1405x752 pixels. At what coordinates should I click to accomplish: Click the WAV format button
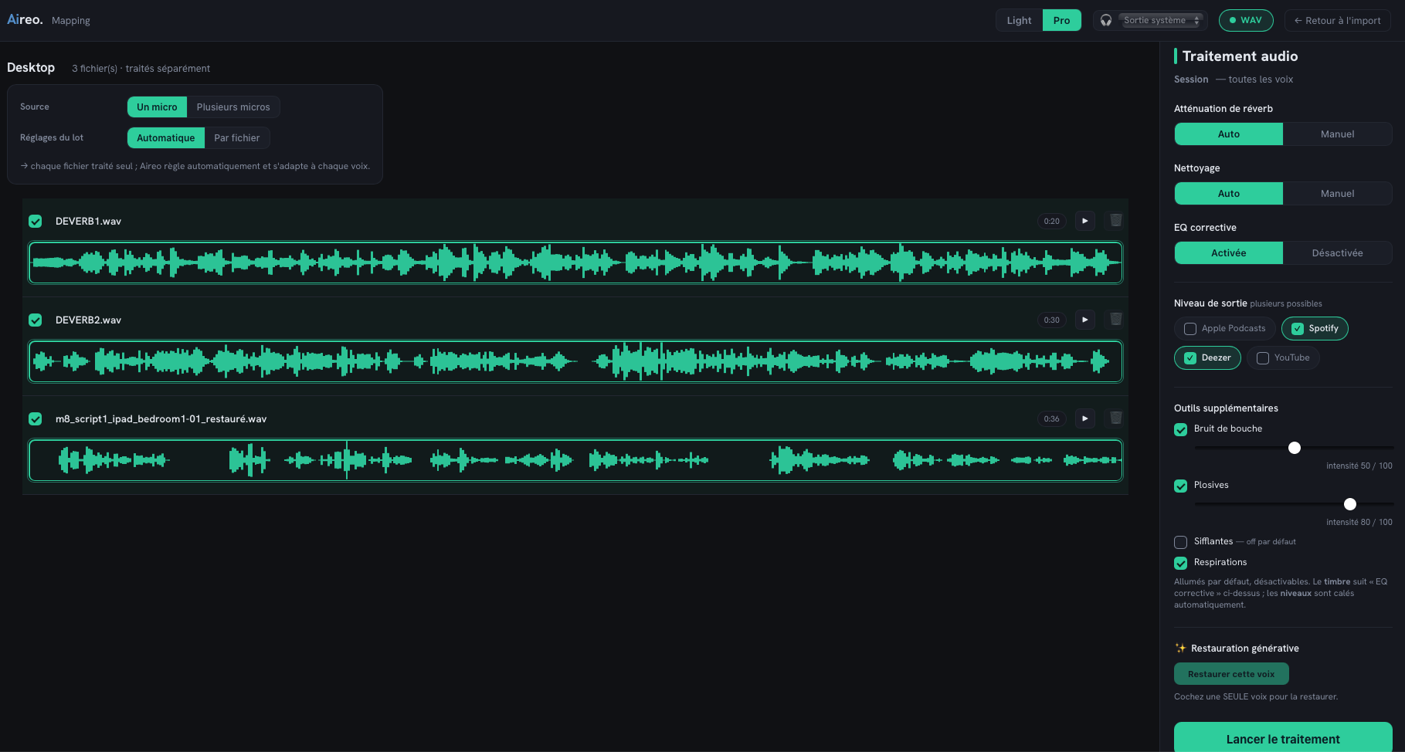tap(1246, 20)
